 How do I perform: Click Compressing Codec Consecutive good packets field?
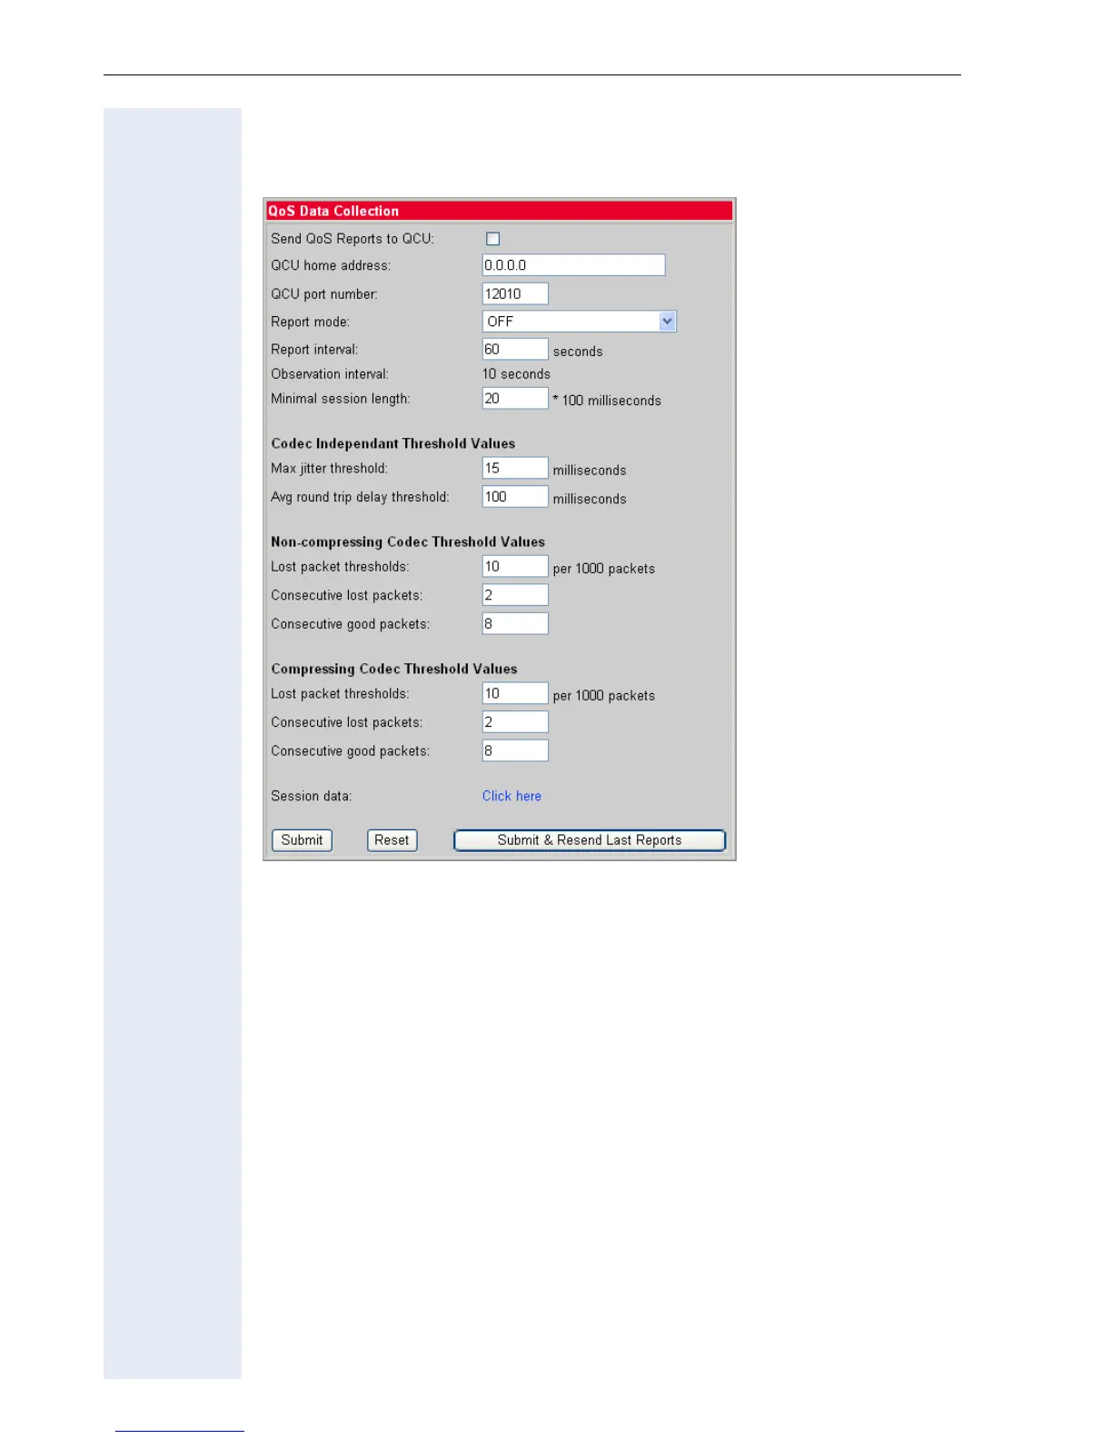(x=515, y=751)
